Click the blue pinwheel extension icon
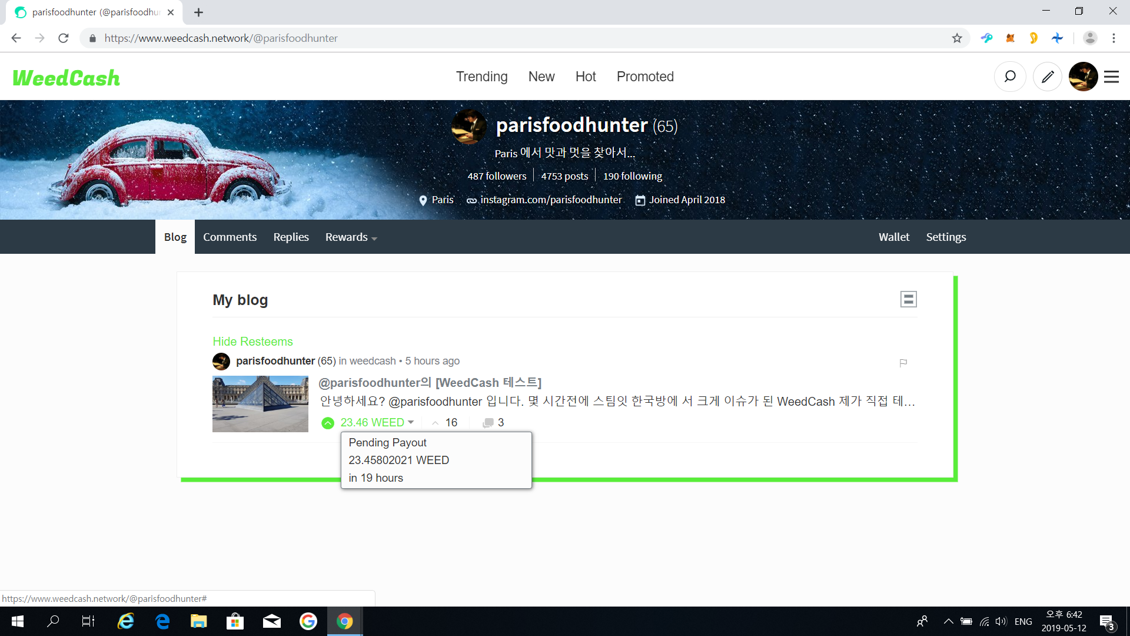1130x636 pixels. tap(1057, 38)
